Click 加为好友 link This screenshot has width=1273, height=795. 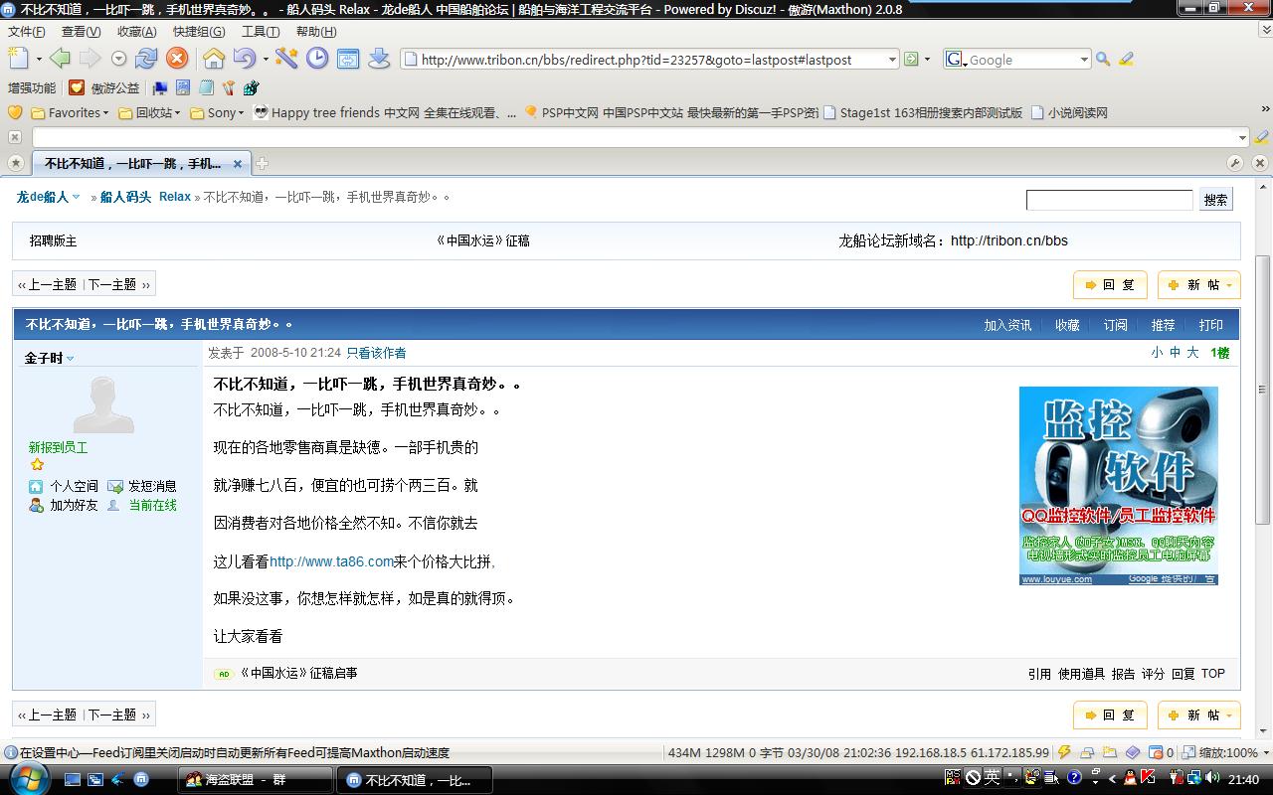[x=74, y=505]
